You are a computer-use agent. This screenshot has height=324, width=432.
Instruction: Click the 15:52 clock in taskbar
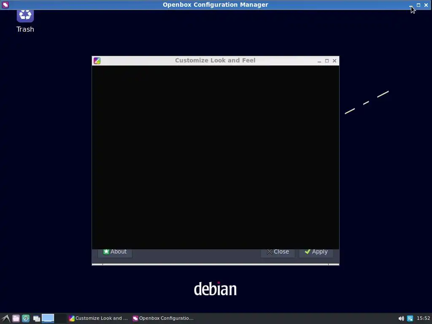point(423,318)
